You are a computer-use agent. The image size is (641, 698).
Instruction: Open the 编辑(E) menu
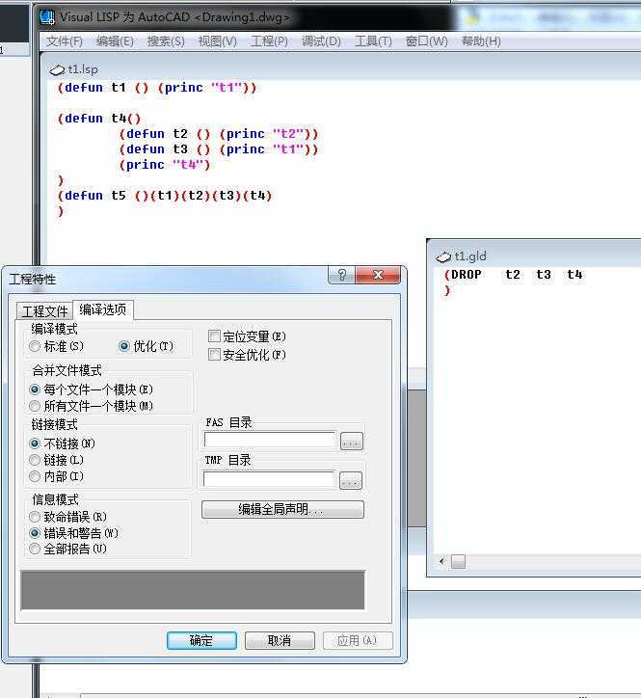click(x=115, y=41)
